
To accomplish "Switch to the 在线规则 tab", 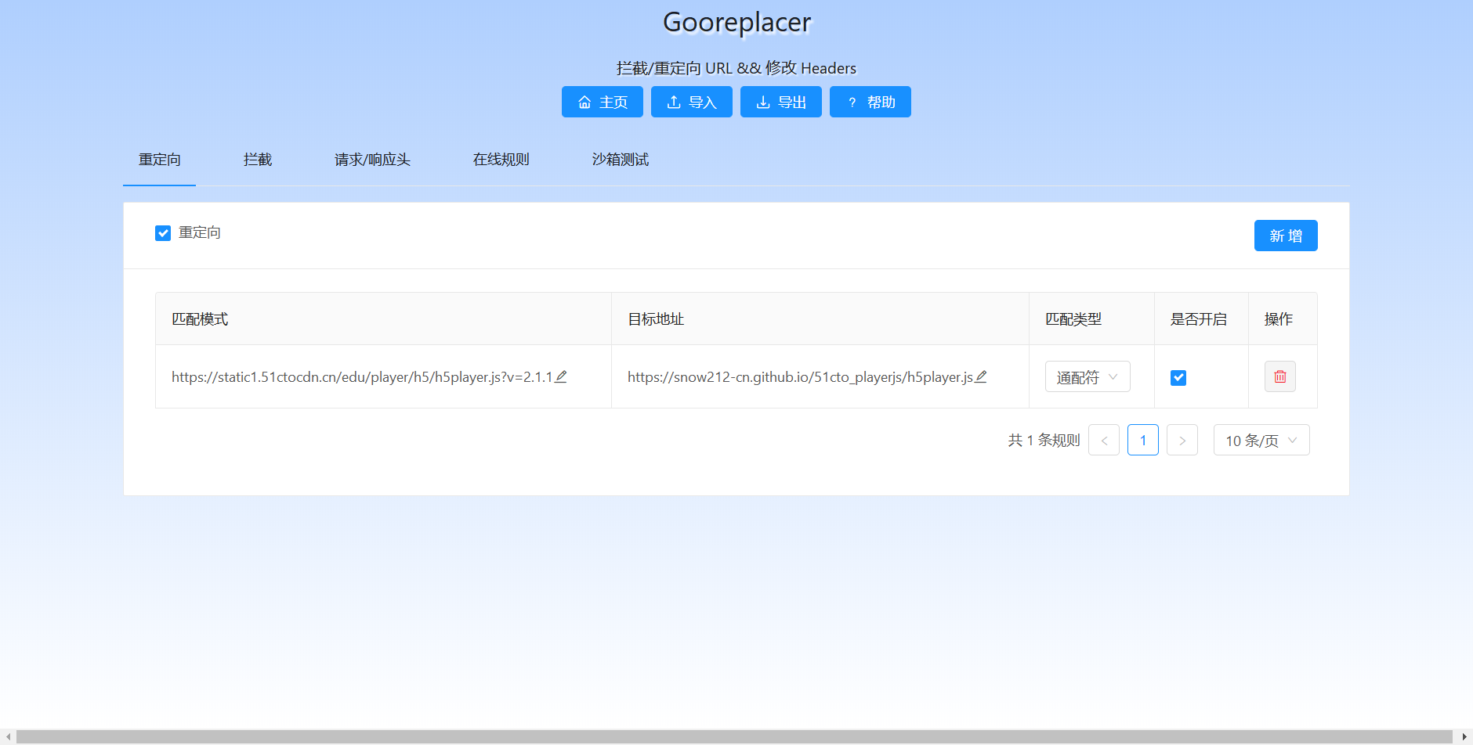I will tap(501, 160).
